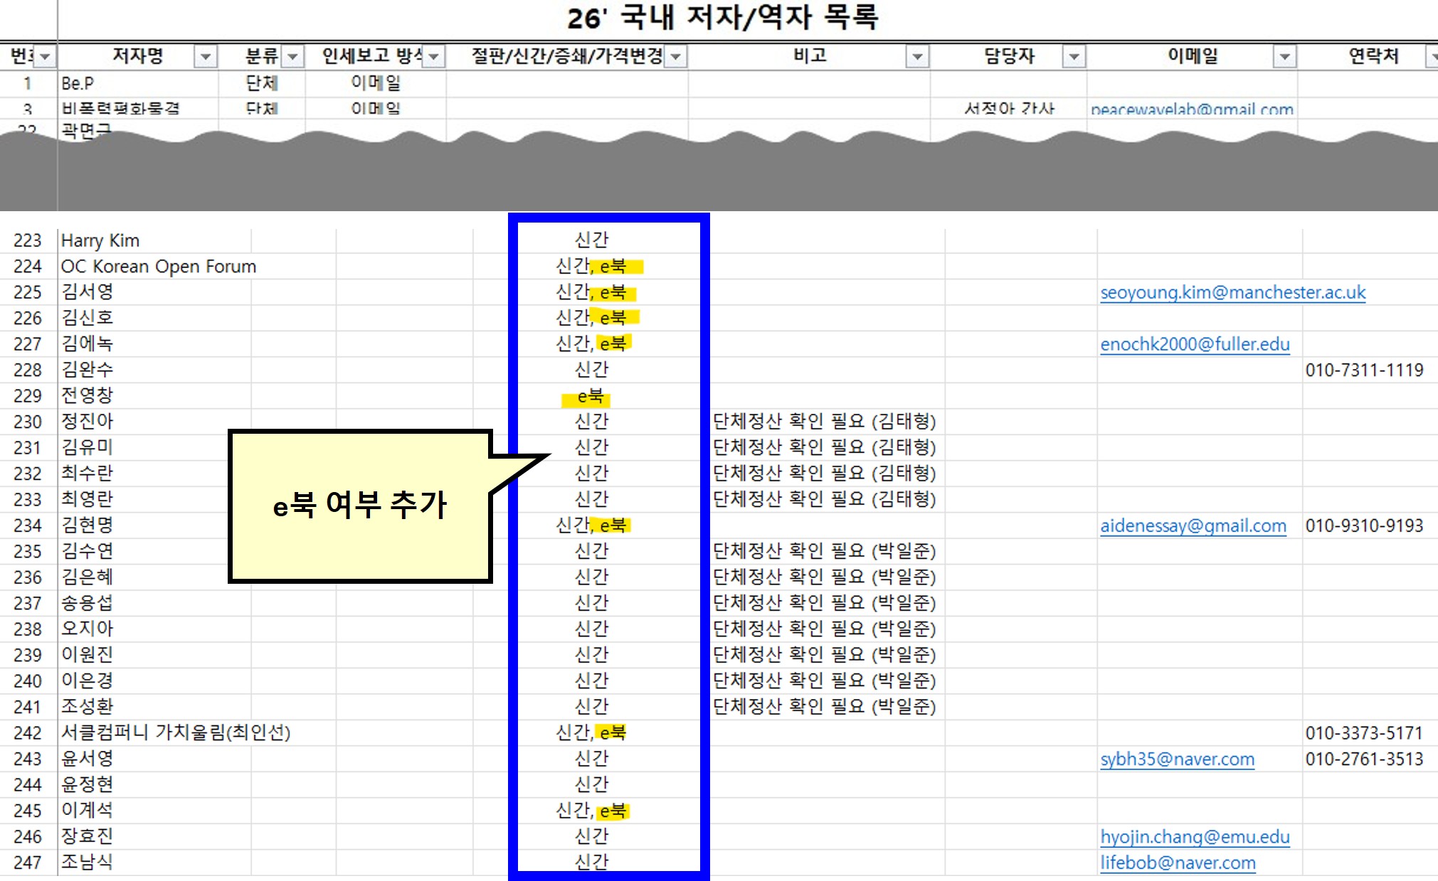
Task: Select author cell 장효진
Action: pos(154,836)
